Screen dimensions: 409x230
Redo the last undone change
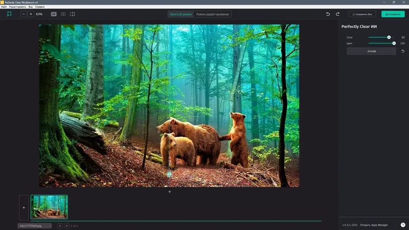[x=337, y=14]
